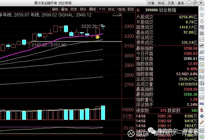
Task: Click the orange document icon in sidebar
Action: (202, 71)
